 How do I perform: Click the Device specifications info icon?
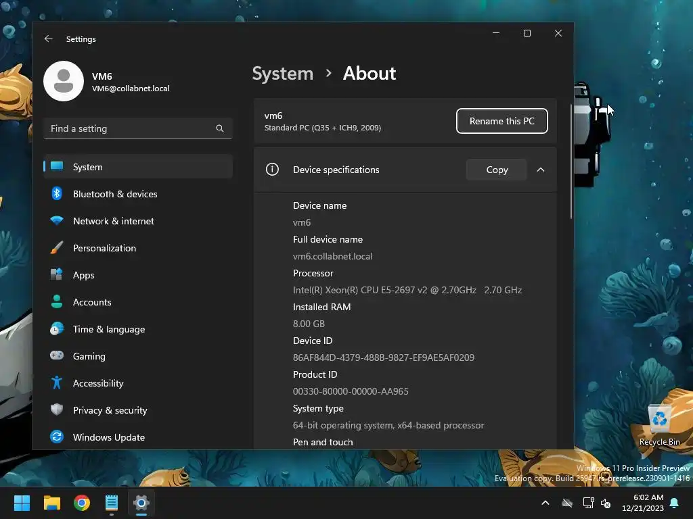point(272,170)
